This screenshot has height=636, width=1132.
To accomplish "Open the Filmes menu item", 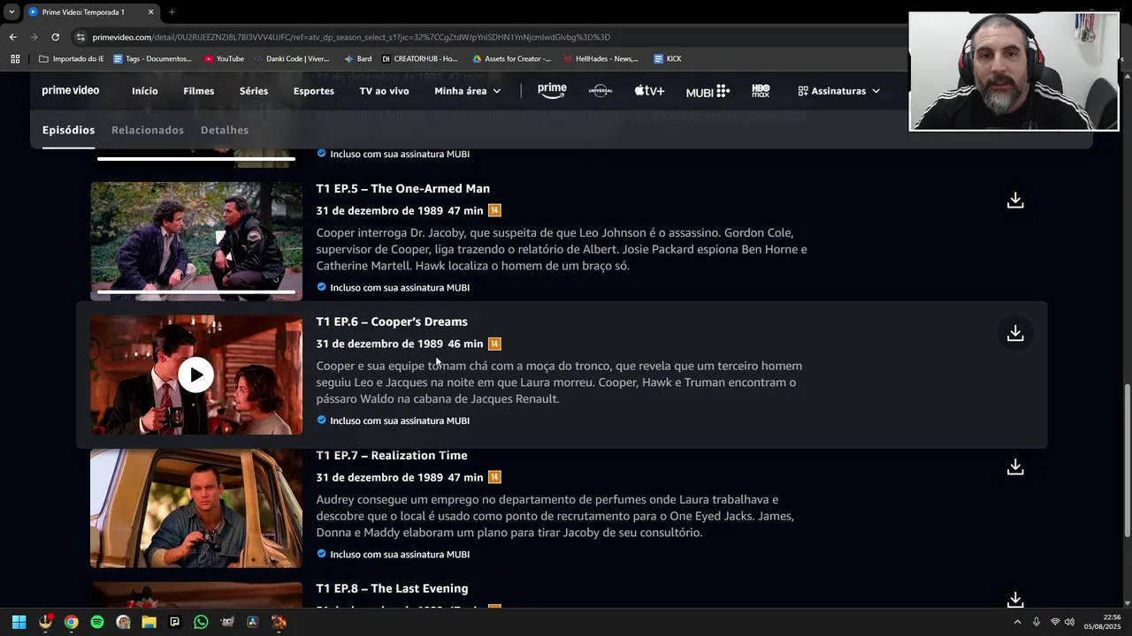I will [199, 91].
